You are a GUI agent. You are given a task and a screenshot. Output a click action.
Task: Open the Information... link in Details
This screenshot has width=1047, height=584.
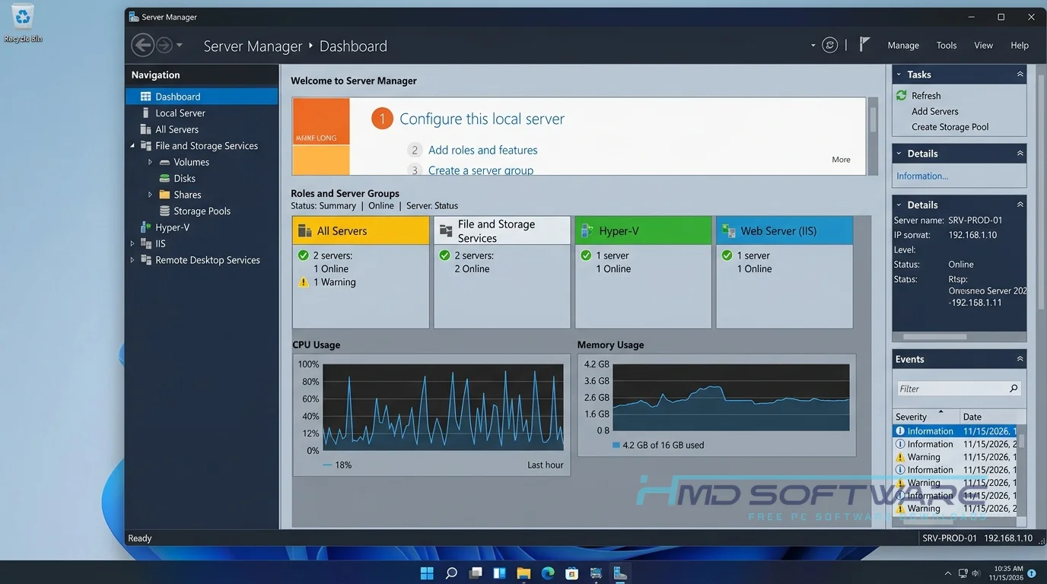click(x=922, y=176)
